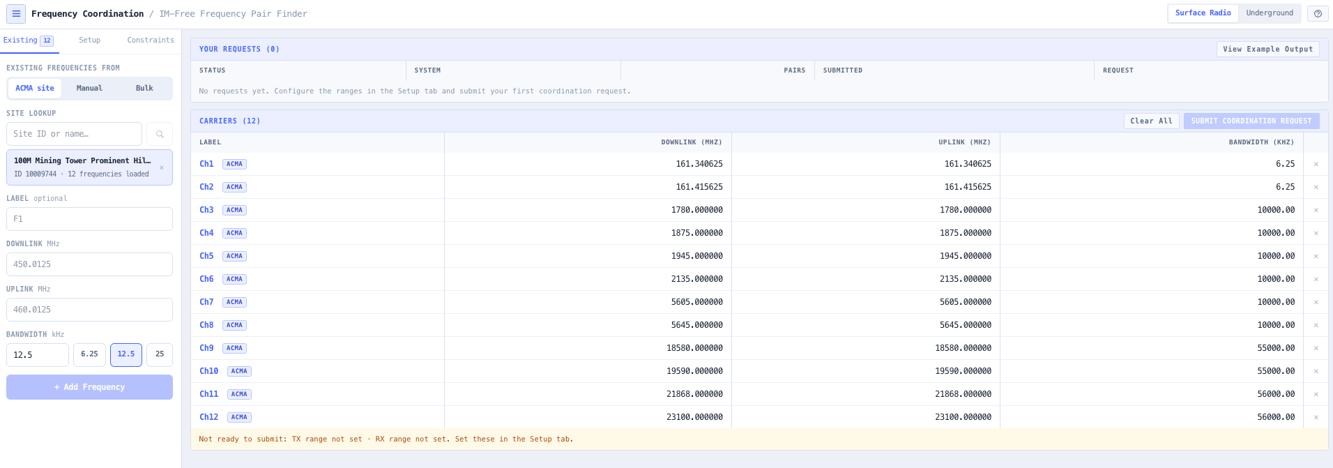Remove carrier Ch4 row
The height and width of the screenshot is (468, 1333).
(1316, 233)
